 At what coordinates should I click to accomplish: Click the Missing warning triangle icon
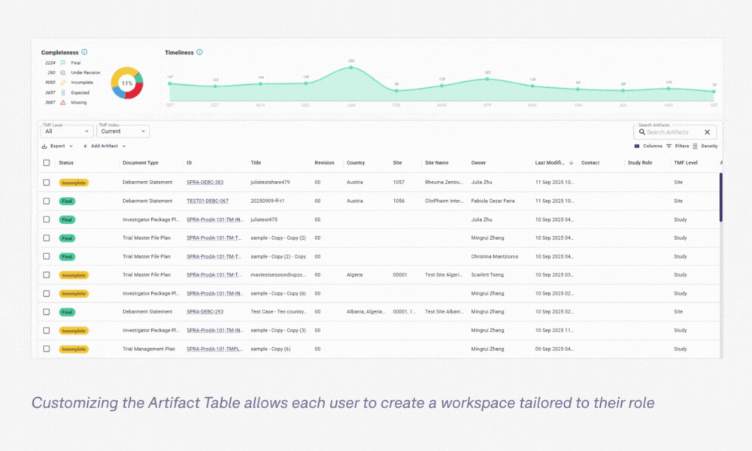click(62, 101)
